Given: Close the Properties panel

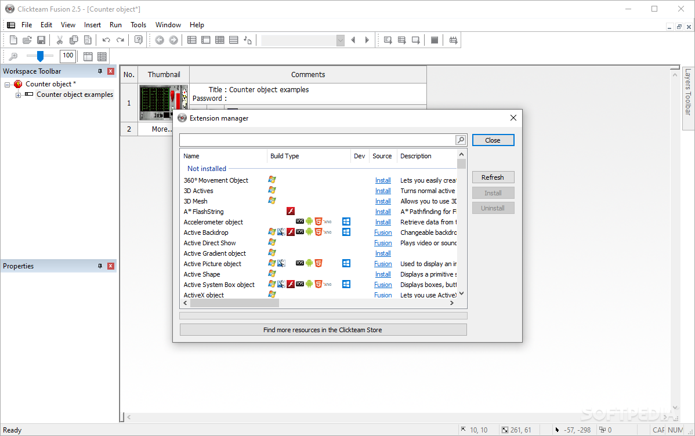Looking at the screenshot, I should coord(111,266).
